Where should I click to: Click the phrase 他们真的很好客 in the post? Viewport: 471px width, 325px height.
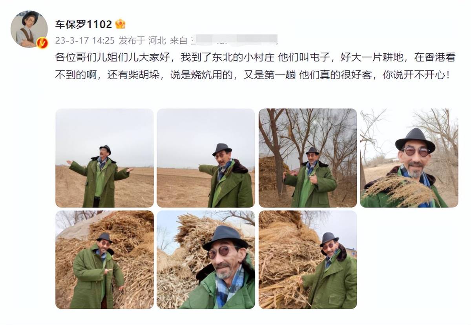tap(335, 75)
